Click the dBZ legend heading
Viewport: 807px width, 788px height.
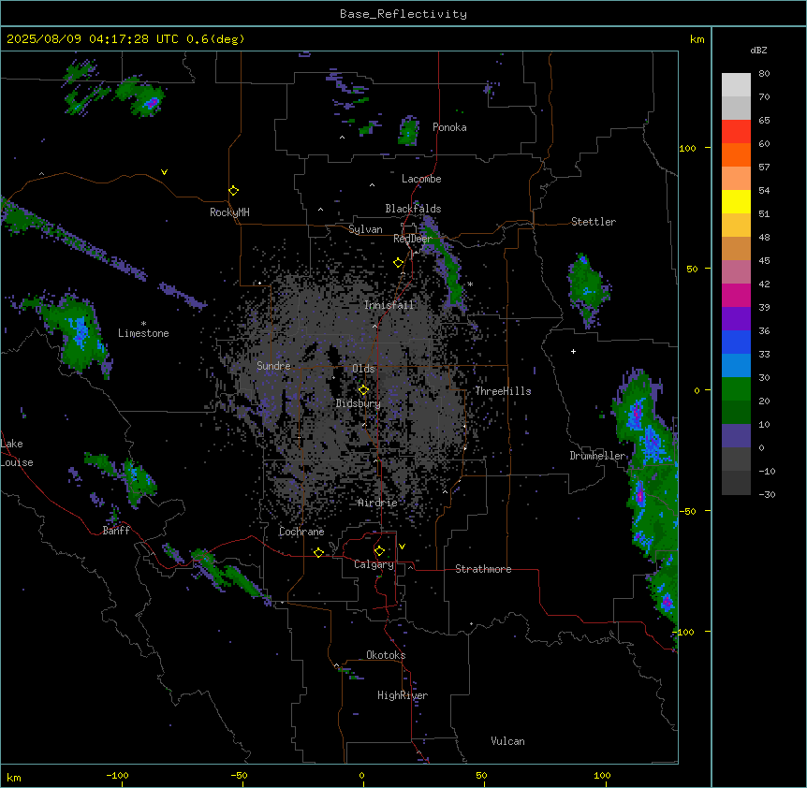click(x=758, y=50)
